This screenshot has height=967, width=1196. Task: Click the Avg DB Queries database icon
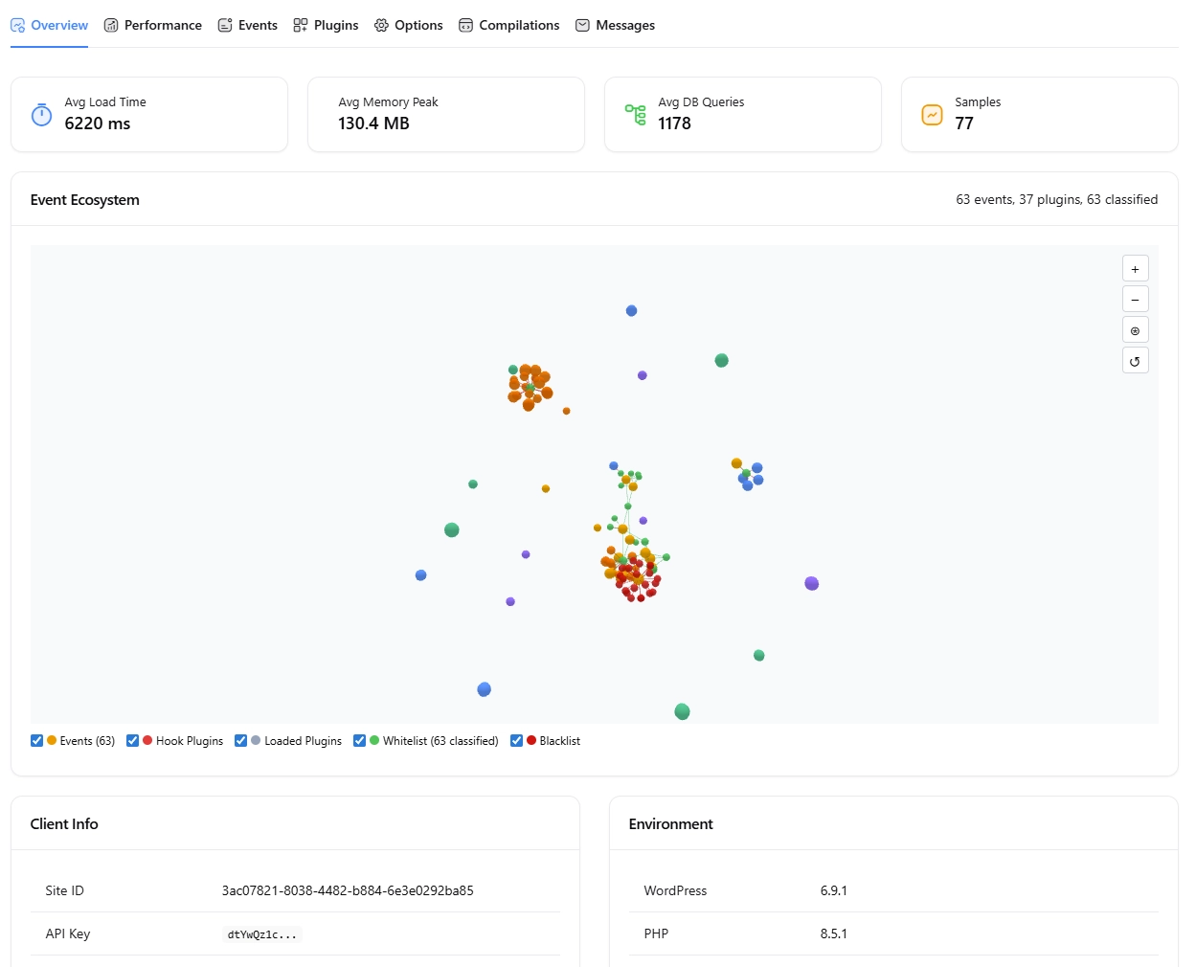[x=635, y=114]
